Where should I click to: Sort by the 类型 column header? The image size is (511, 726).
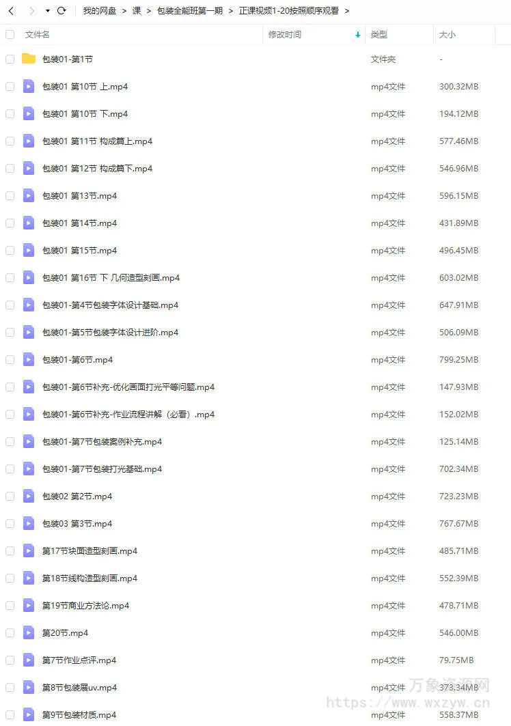pos(379,35)
